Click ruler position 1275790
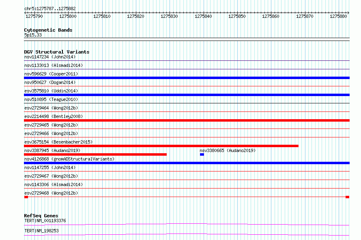This screenshot has height=240, width=361. click(34, 16)
